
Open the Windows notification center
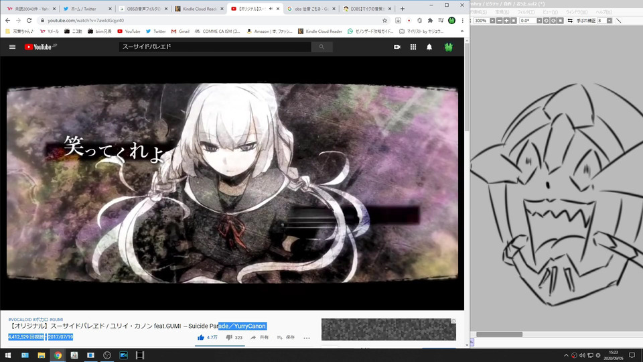(632, 355)
